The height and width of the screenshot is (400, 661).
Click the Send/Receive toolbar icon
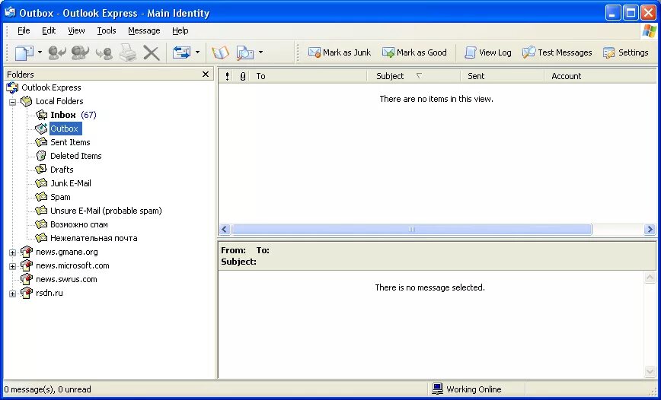182,52
